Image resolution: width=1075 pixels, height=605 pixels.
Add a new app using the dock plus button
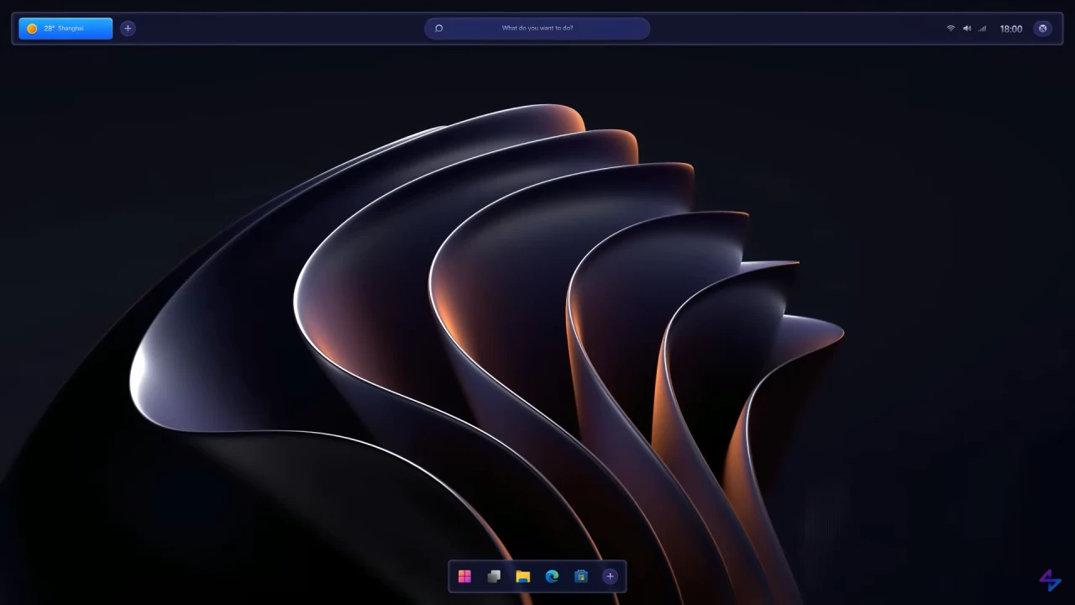point(610,576)
